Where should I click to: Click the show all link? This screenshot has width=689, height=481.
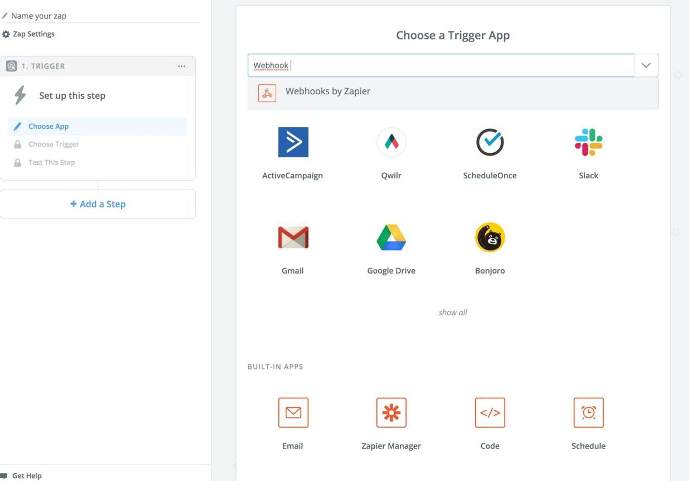[x=453, y=313]
